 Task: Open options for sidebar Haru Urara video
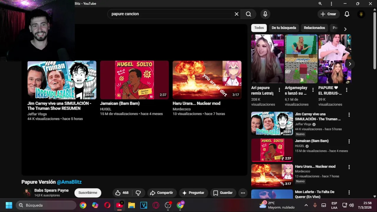tap(349, 167)
